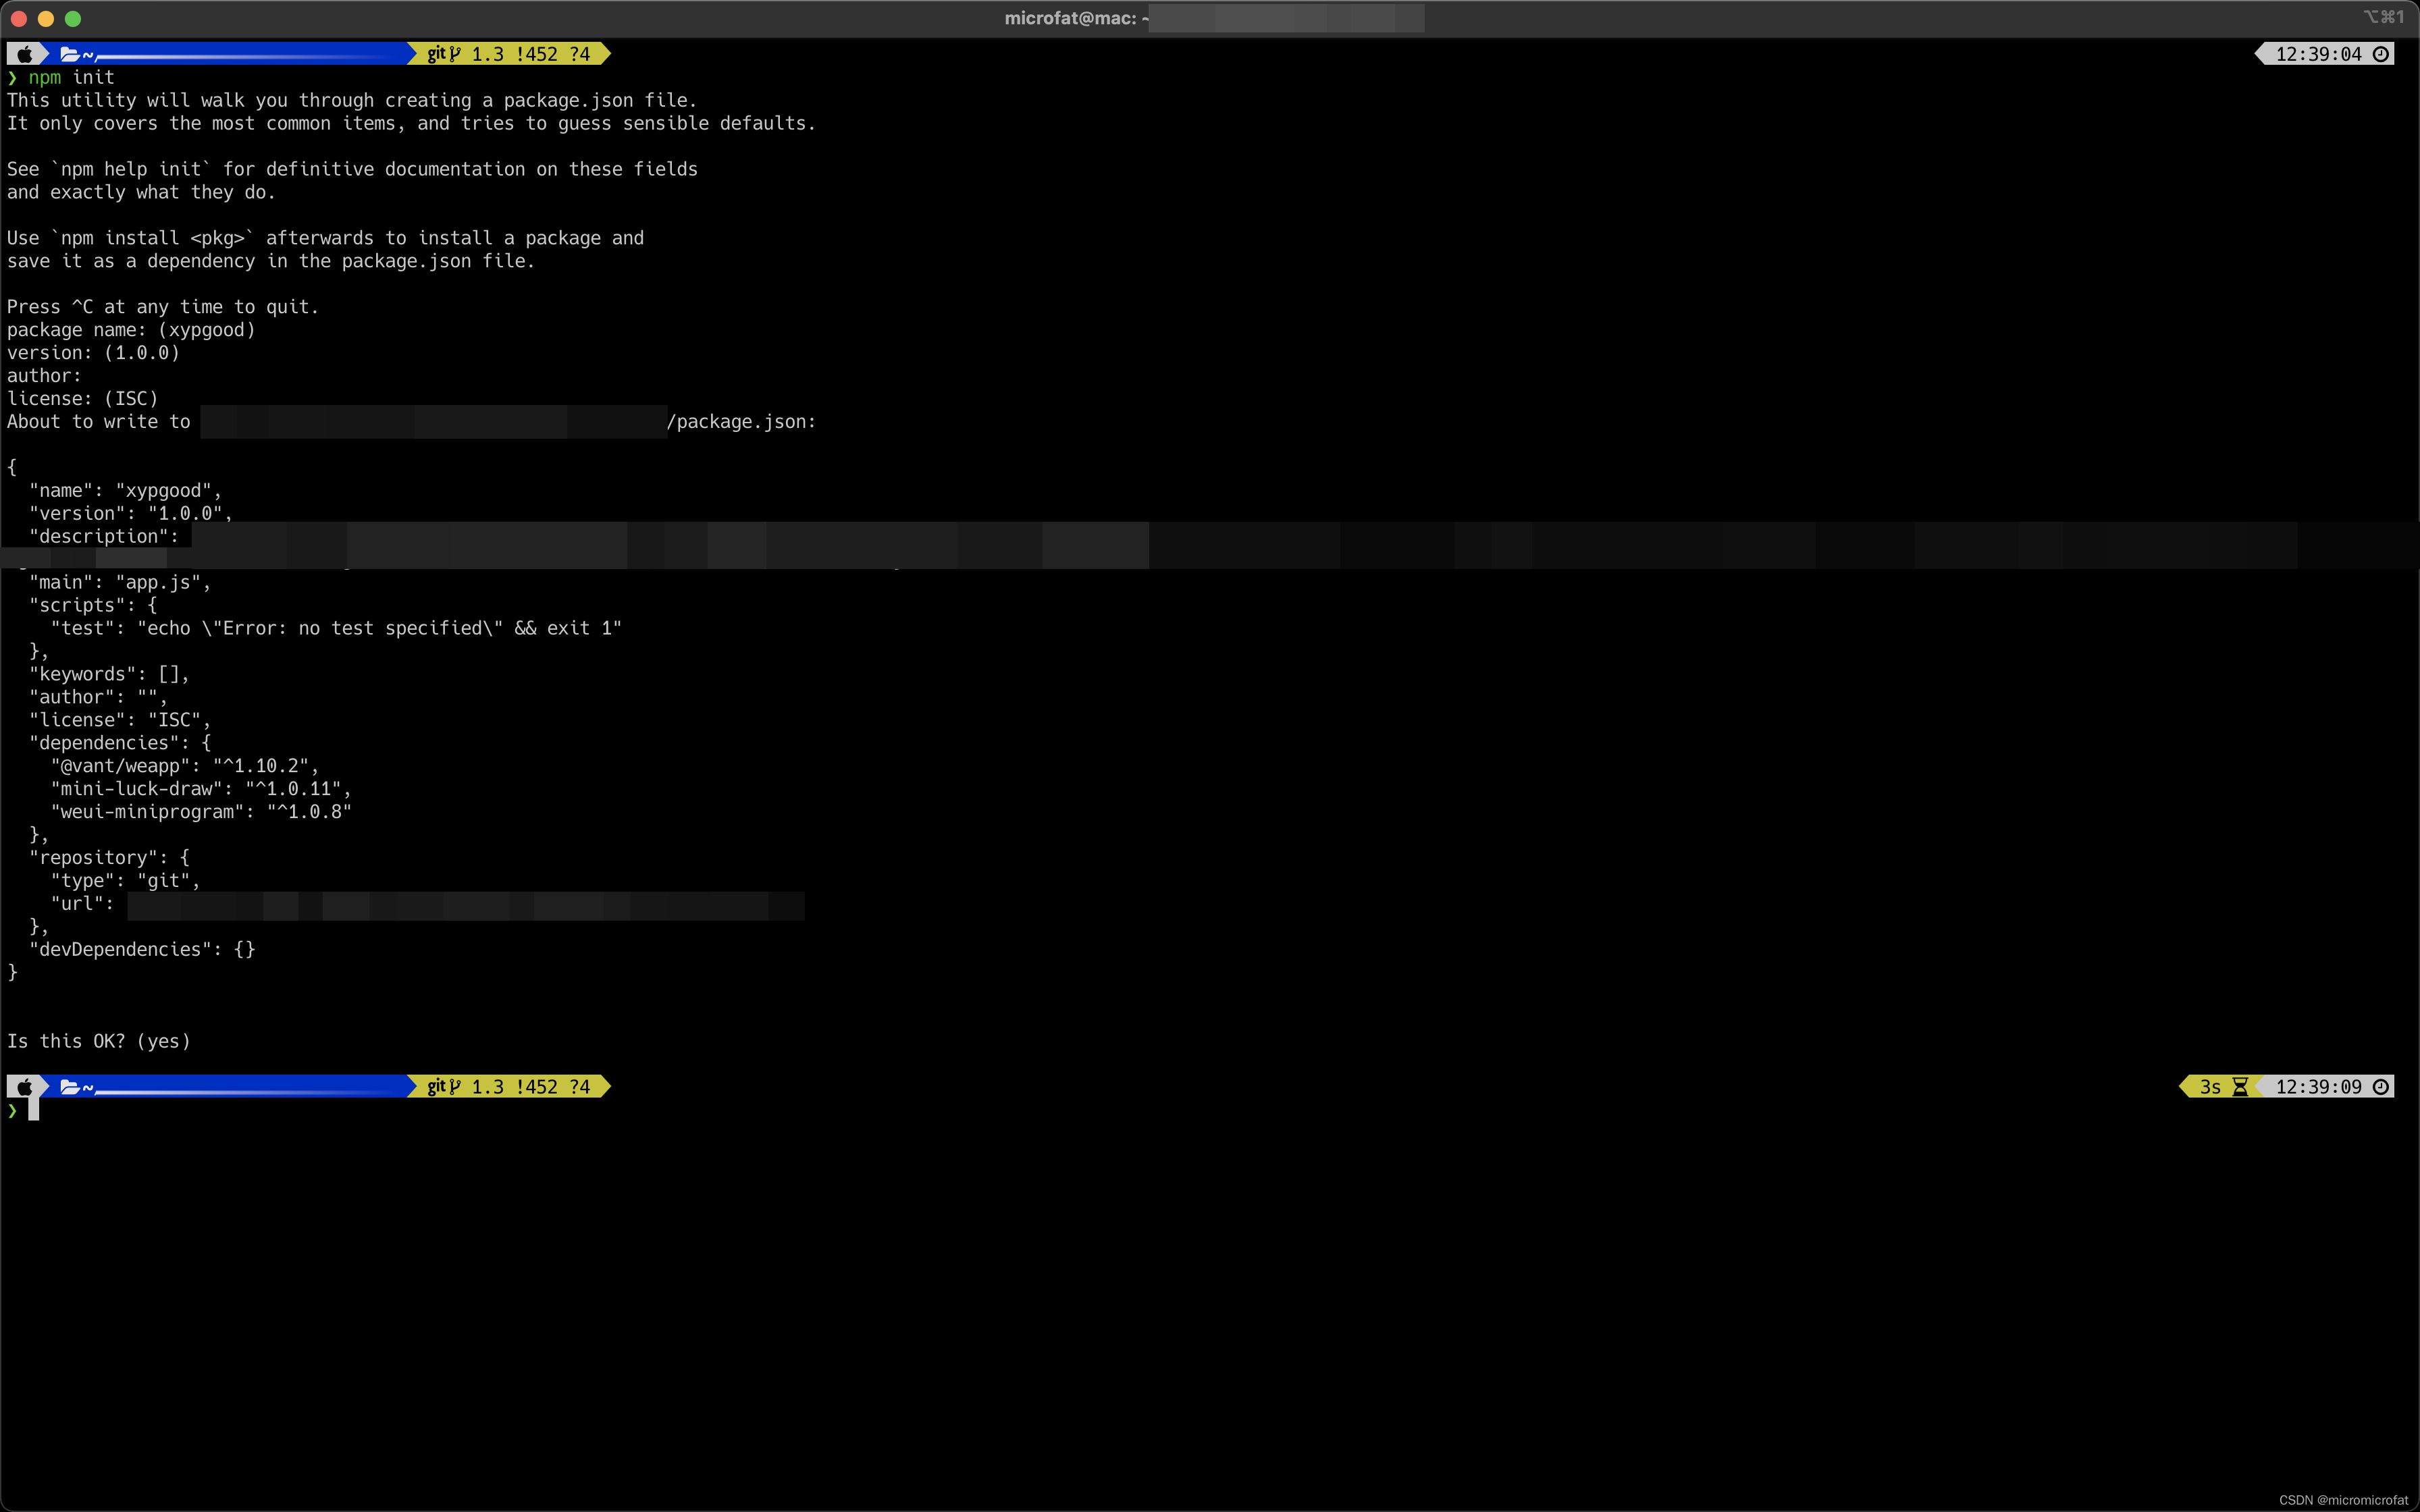Click the Apple logo in the 12:39:09 prompt line
The height and width of the screenshot is (1512, 2420).
(25, 1087)
